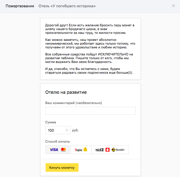
Task: Click the VISA logo icon
Action: click(x=54, y=150)
